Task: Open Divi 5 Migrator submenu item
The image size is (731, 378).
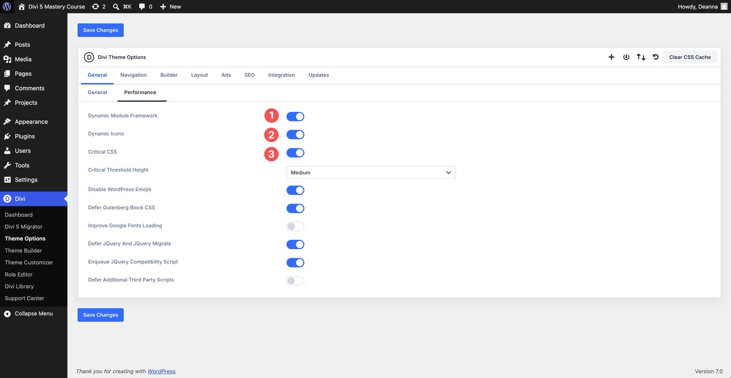Action: click(24, 227)
